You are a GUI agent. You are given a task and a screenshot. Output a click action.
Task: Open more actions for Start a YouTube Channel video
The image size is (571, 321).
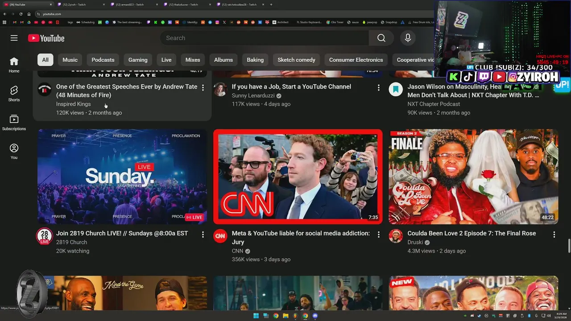coord(379,87)
